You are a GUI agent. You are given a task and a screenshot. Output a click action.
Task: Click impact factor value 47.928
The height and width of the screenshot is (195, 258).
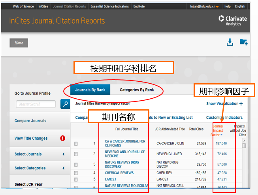222,173
